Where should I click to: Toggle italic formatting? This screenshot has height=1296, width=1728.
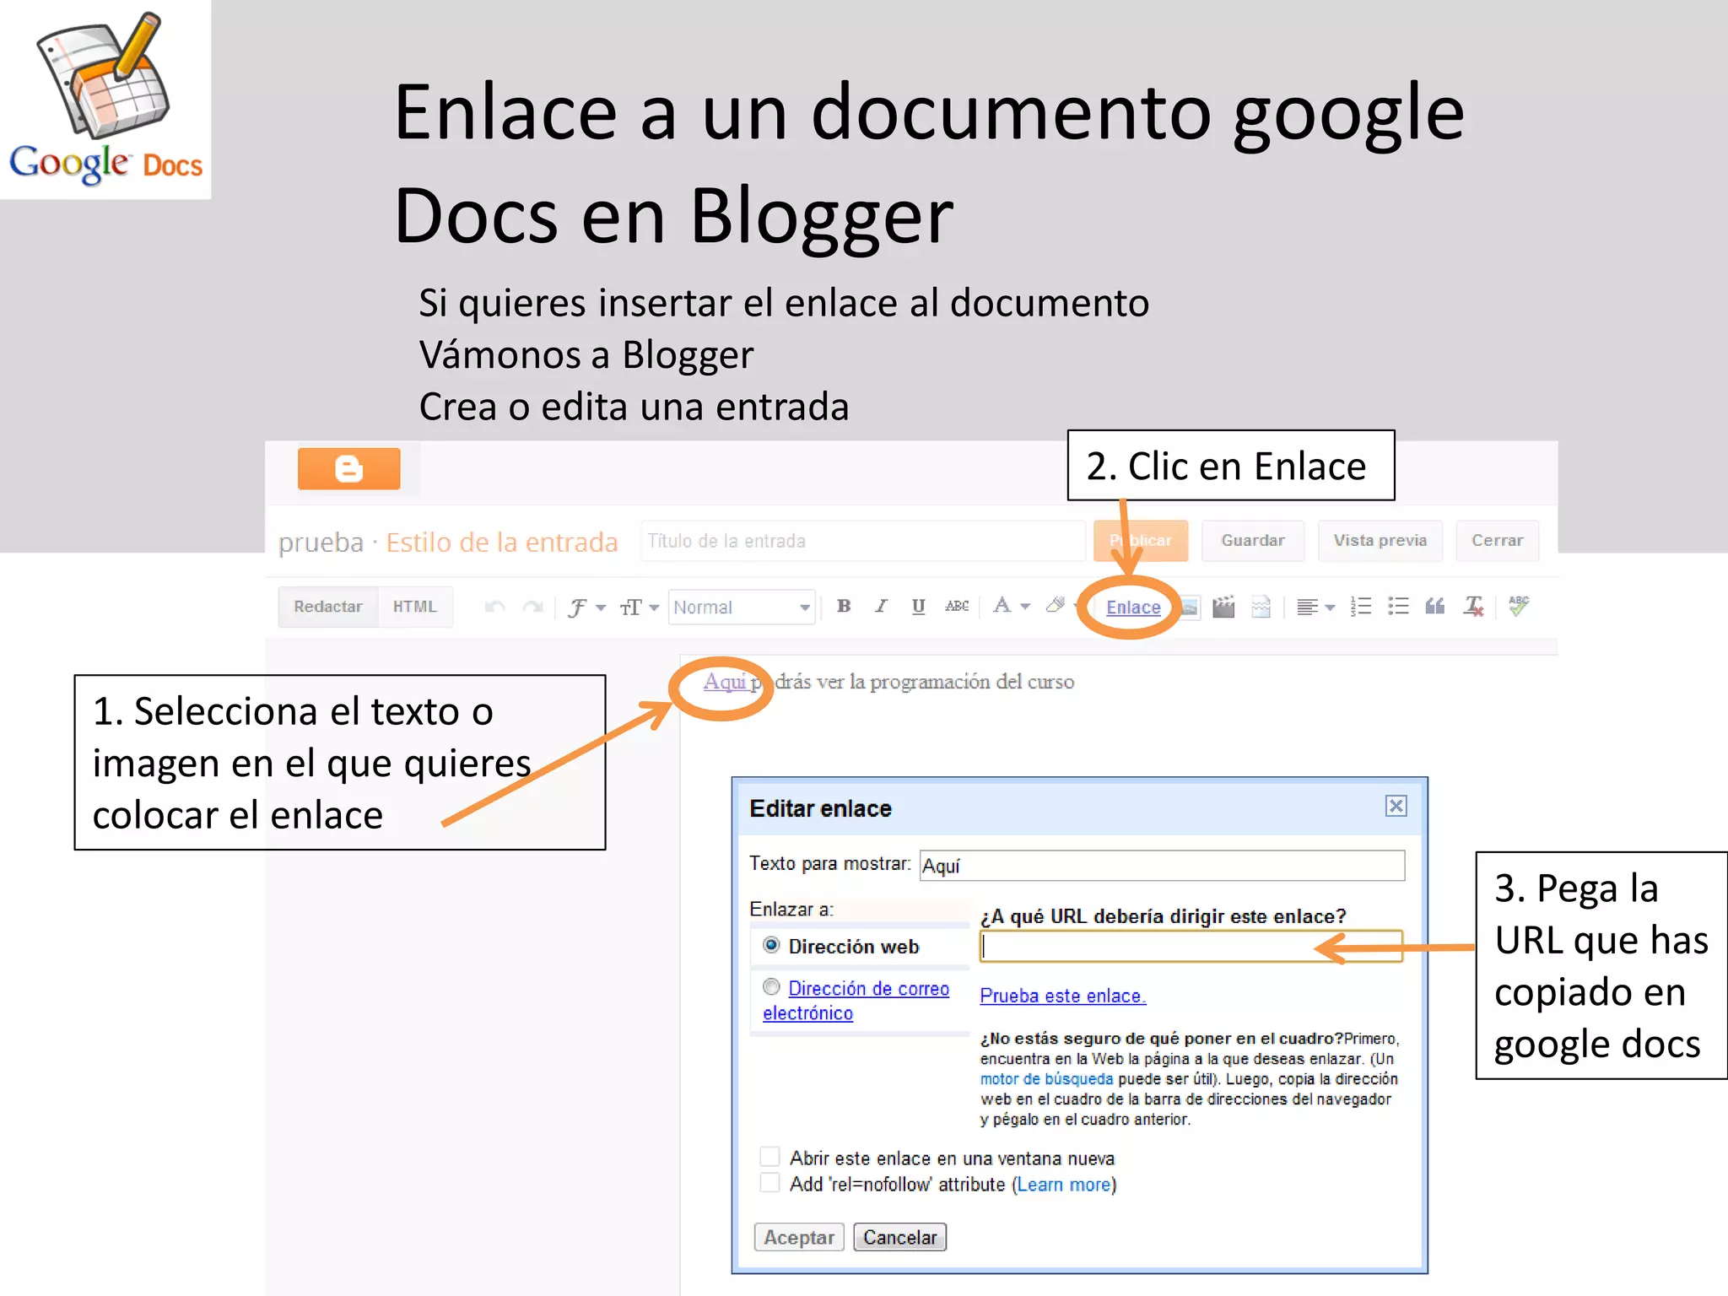(881, 606)
